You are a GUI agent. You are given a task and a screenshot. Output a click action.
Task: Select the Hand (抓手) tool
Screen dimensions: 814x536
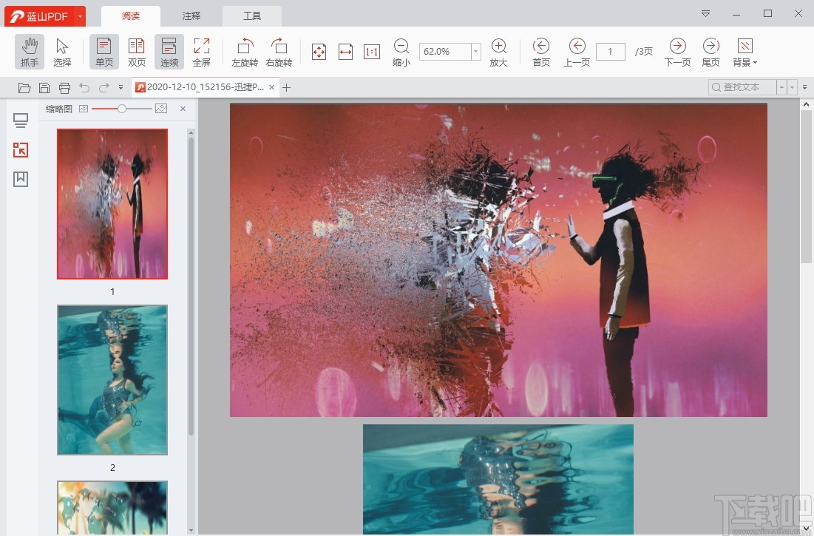(x=30, y=51)
